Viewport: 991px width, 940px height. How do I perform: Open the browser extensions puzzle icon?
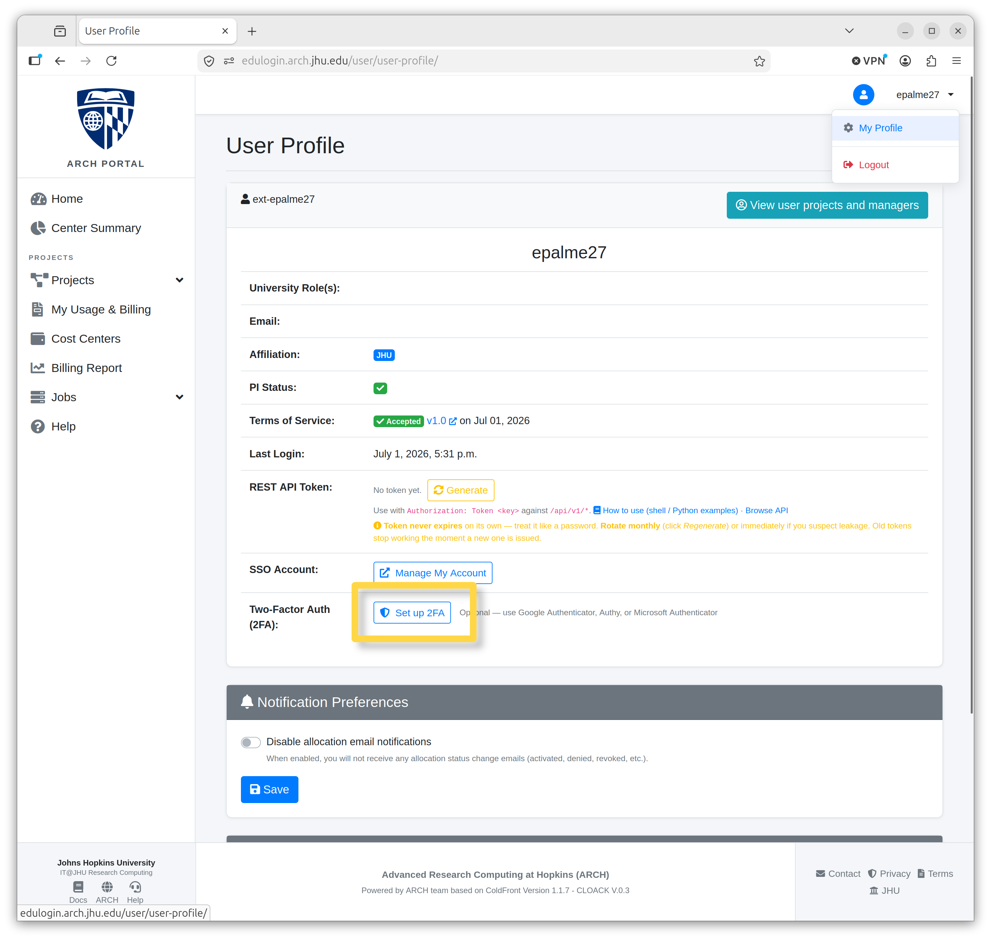point(931,61)
